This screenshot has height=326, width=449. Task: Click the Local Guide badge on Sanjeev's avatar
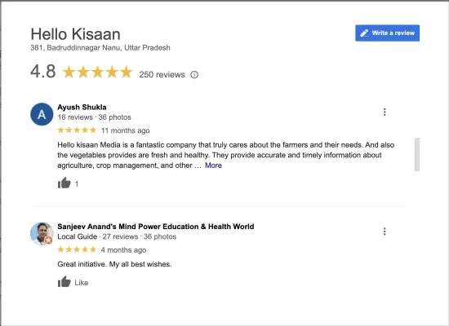(49, 240)
